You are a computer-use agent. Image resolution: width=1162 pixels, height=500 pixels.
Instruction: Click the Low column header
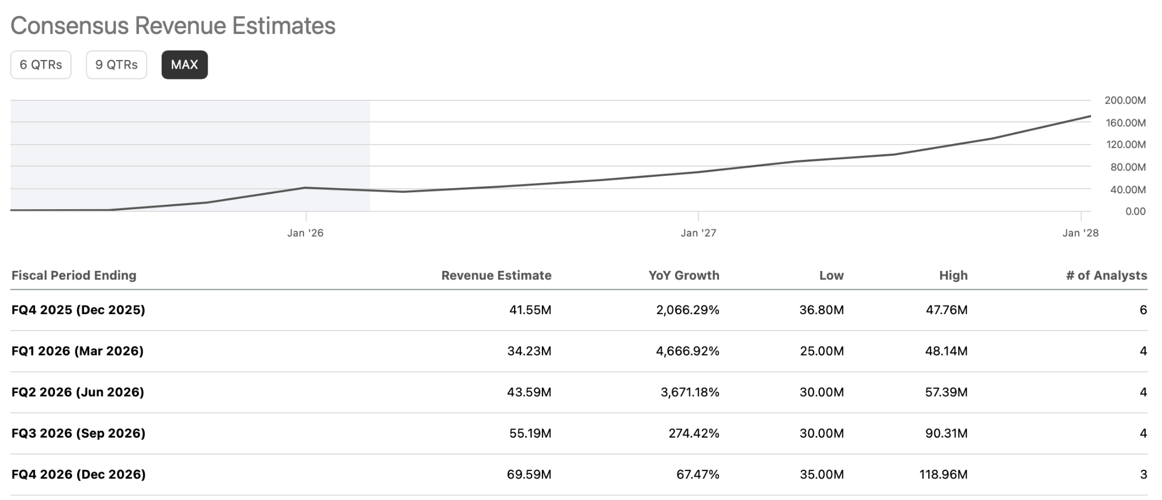coord(831,276)
